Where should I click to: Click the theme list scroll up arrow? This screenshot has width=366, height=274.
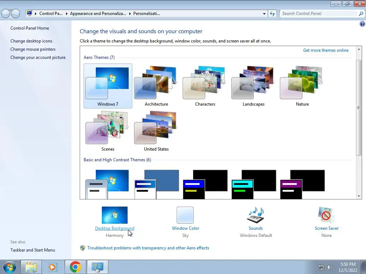(359, 49)
